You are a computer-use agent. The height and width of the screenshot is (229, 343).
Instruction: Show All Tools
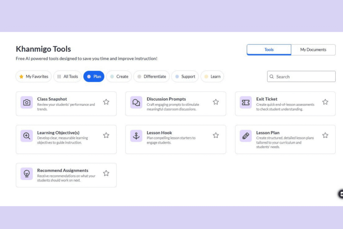point(67,76)
